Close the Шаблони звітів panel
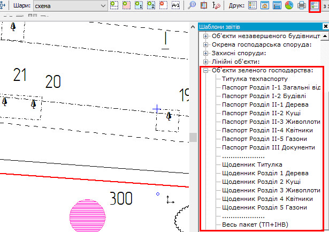This screenshot has height=232, width=329. [x=325, y=26]
